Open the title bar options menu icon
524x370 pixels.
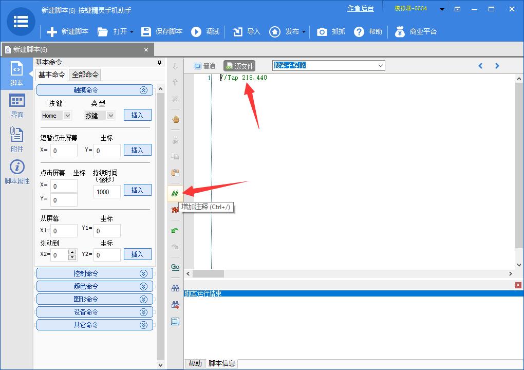pos(458,9)
